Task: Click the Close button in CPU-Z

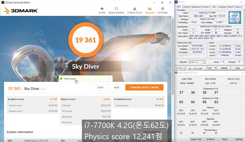Action: pos(237,68)
